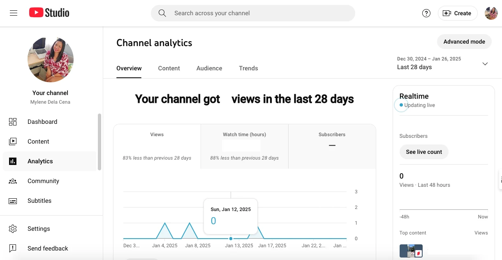Click the Jan 17, 2025 axis label
502x260 pixels.
pos(272,246)
